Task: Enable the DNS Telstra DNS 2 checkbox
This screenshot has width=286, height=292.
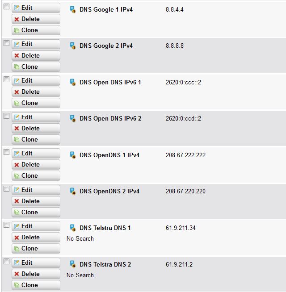Action: click(7, 262)
